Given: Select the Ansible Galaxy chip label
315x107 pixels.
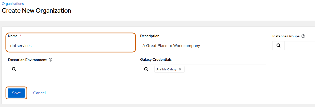Looking at the screenshot, I should tap(166, 69).
